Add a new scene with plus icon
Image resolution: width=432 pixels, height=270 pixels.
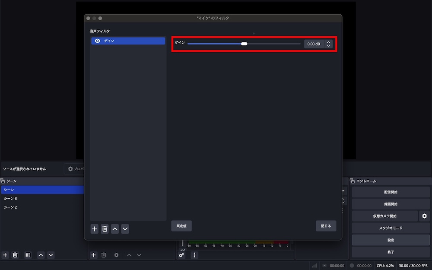pos(5,255)
